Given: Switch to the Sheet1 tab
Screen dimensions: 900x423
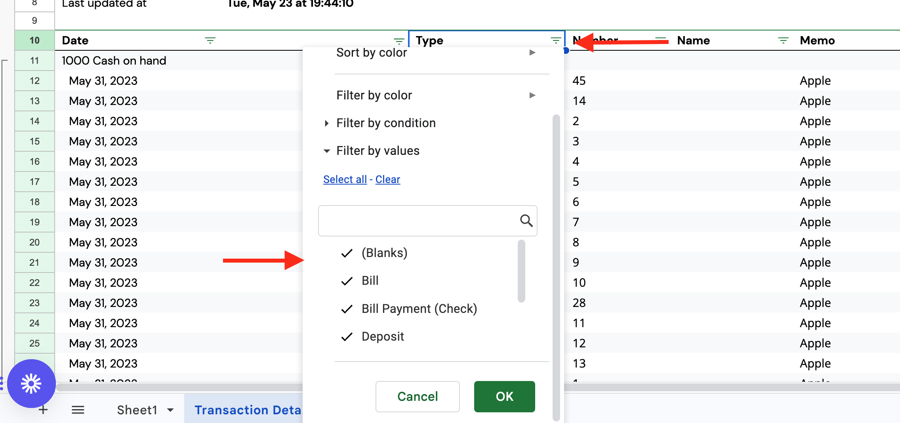Looking at the screenshot, I should tap(137, 410).
